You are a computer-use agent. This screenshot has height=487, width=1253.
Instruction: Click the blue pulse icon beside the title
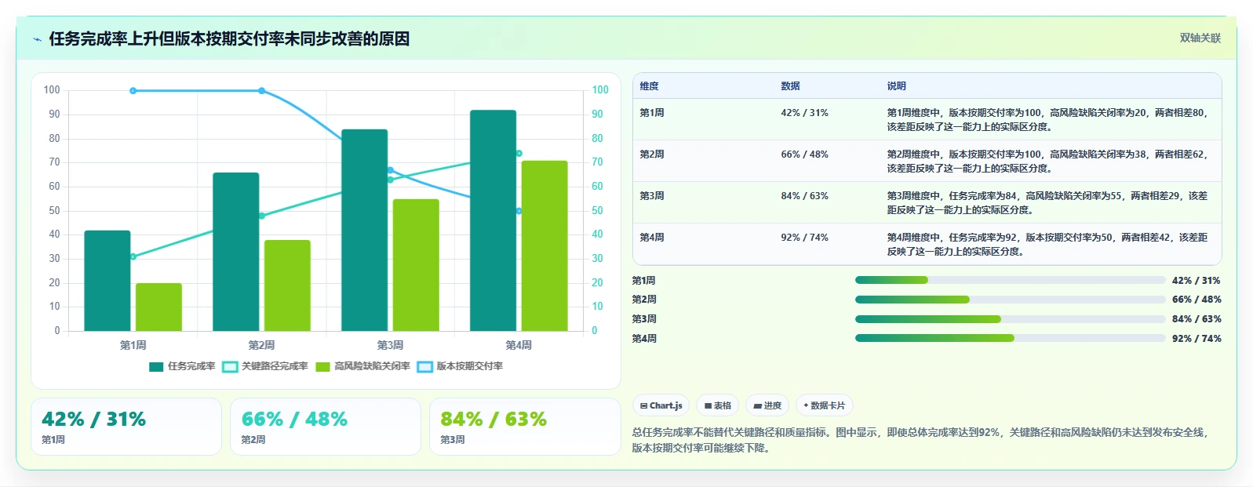pyautogui.click(x=37, y=39)
